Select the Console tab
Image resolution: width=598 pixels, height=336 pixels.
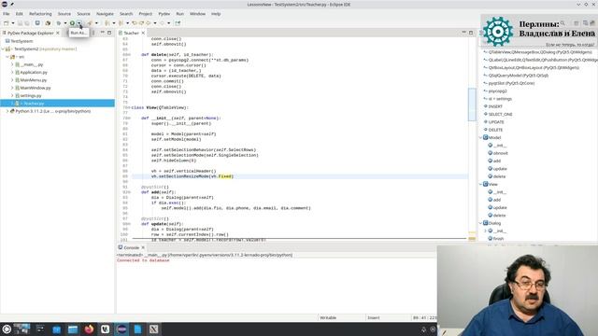pos(131,247)
